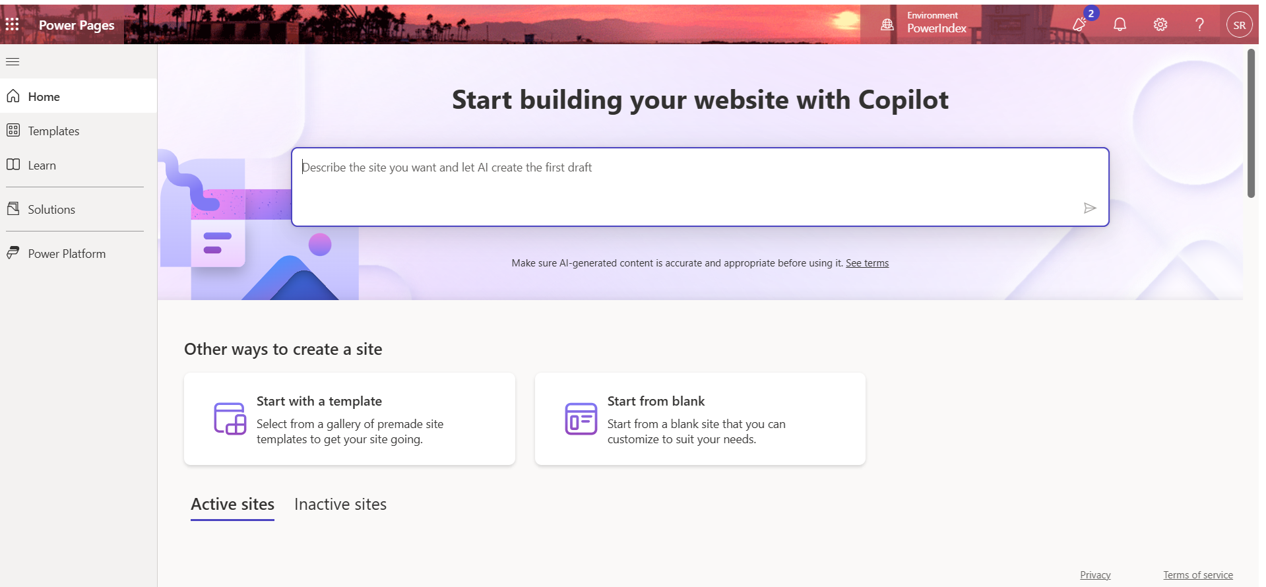This screenshot has width=1266, height=587.
Task: Open the Power Platform sidebar link
Action: (67, 253)
